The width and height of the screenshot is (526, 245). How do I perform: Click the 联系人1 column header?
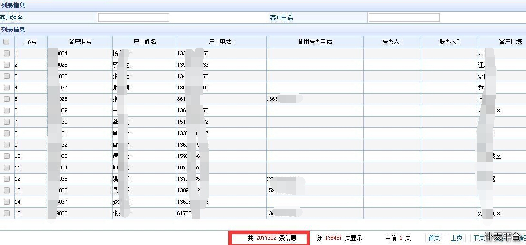[392, 42]
